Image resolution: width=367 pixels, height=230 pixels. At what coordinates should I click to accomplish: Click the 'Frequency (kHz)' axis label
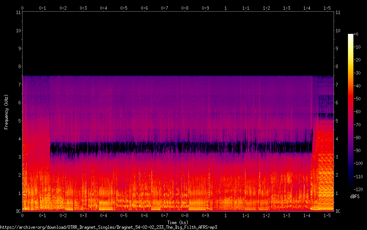6,112
